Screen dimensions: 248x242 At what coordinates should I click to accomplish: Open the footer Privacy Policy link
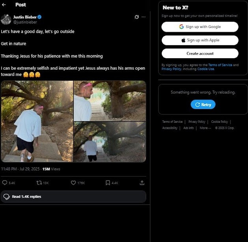point(197,122)
